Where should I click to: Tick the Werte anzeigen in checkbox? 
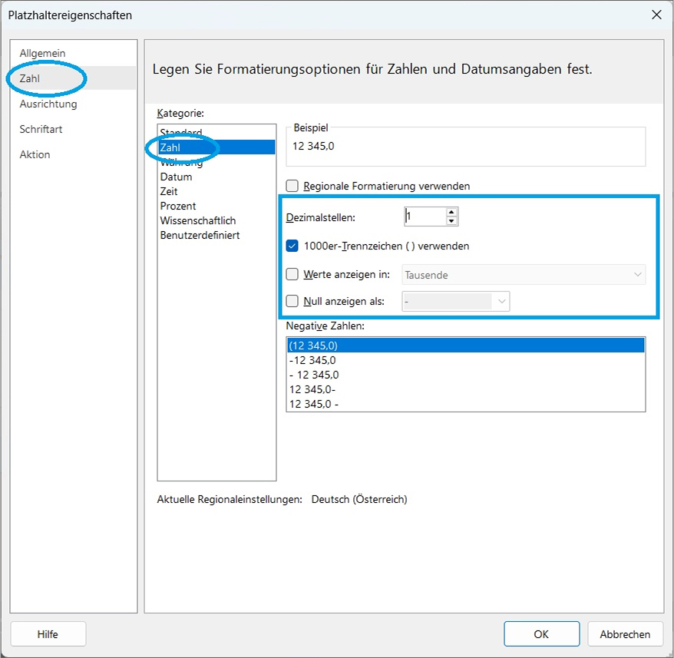click(x=292, y=274)
